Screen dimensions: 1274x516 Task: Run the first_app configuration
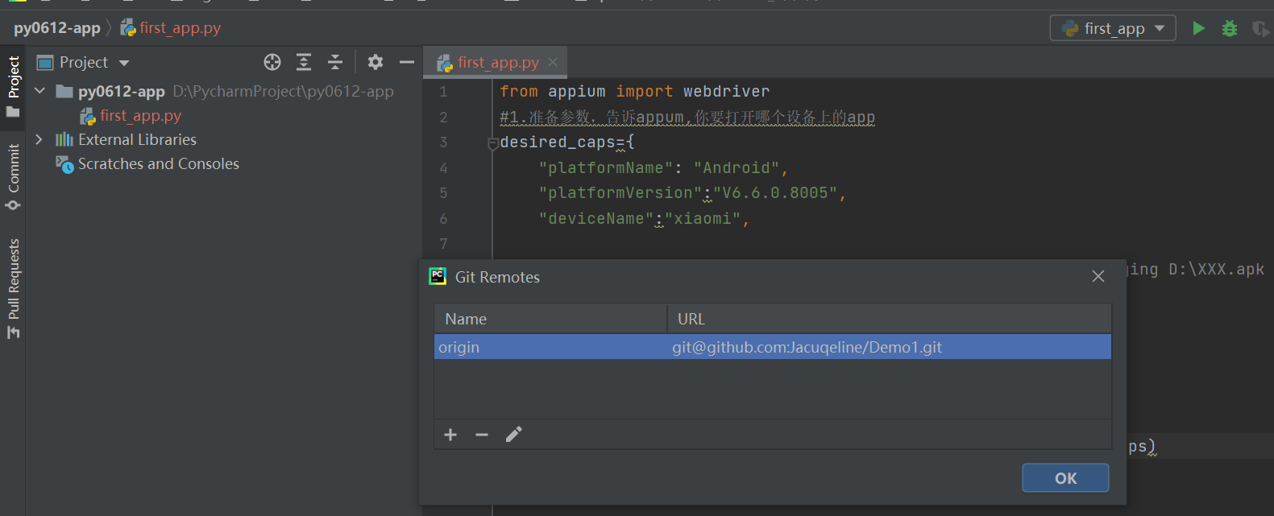click(x=1199, y=28)
